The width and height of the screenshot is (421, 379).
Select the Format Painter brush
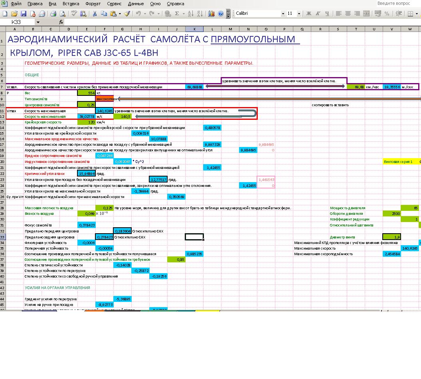pyautogui.click(x=127, y=14)
